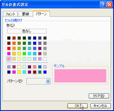Confirm the dialog with OK

77,106
